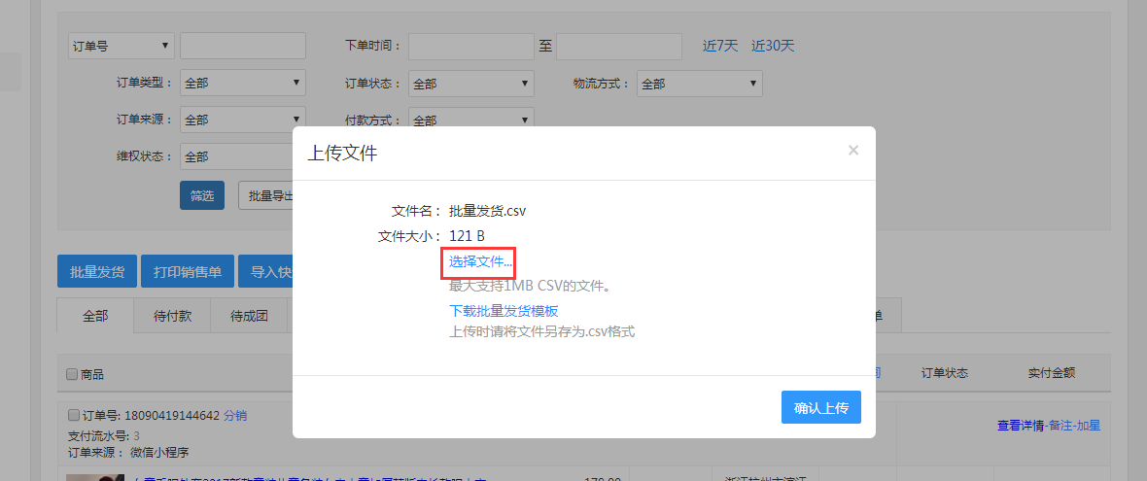Switch to the 待成团 tab

[x=249, y=316]
